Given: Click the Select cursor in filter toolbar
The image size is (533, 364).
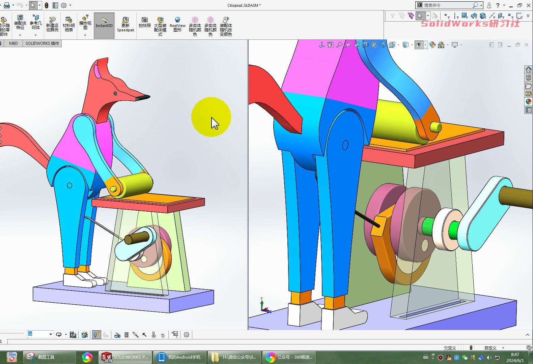Looking at the screenshot, I should (x=420, y=16).
